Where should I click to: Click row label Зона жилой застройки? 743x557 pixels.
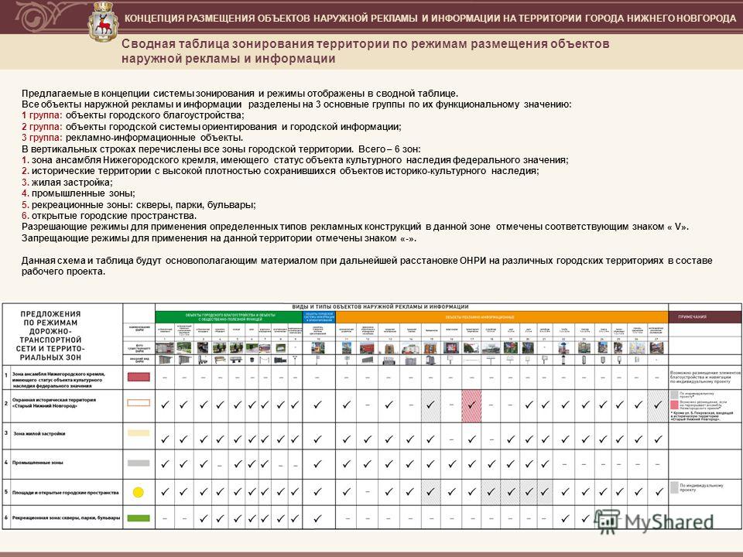tap(39, 433)
